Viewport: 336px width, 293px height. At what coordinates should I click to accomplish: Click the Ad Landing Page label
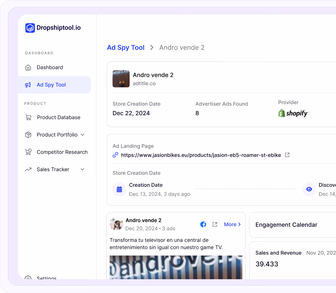pos(133,146)
